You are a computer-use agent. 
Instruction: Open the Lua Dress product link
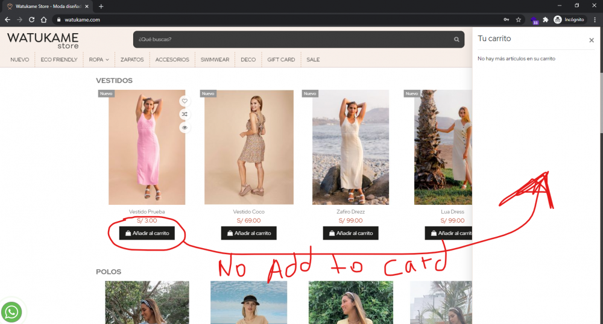pyautogui.click(x=453, y=211)
